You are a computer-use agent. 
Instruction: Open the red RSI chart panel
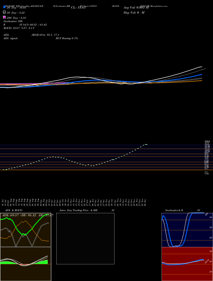(x=187, y=264)
